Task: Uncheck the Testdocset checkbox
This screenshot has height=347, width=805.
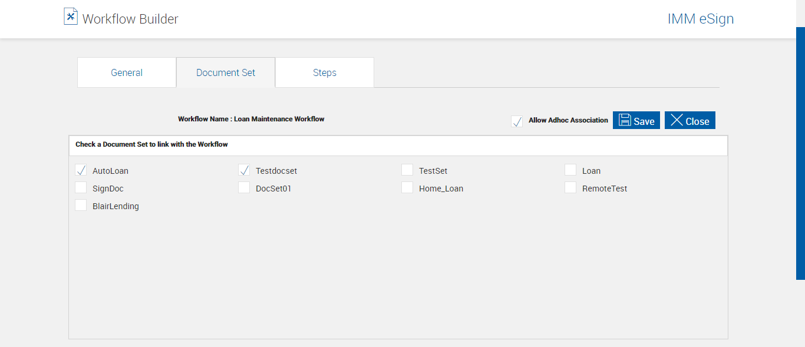Action: click(x=245, y=170)
